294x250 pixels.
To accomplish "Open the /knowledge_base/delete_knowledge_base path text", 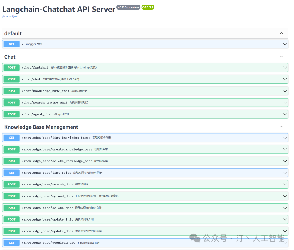I will click(x=57, y=161).
